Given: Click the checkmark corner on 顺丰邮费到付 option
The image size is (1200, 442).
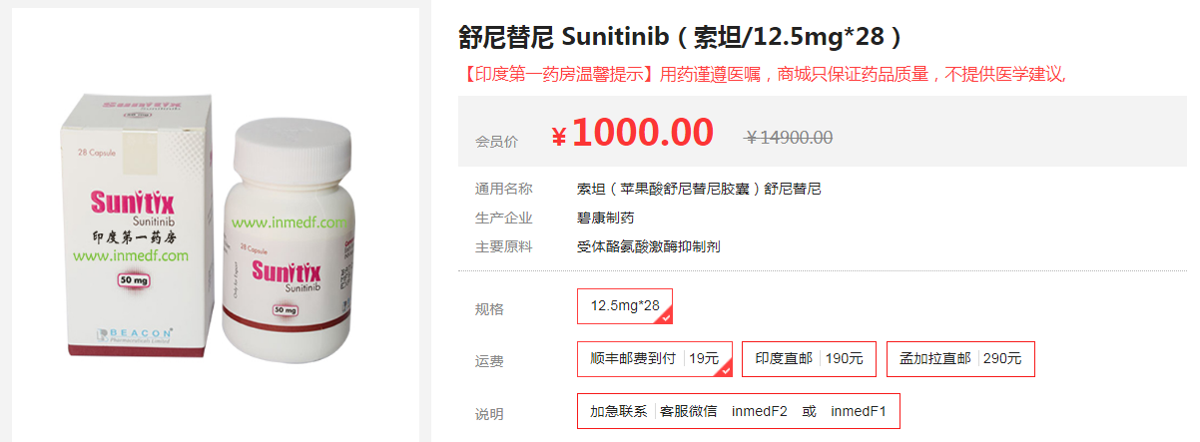Looking at the screenshot, I should point(726,370).
